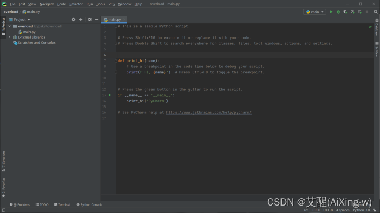This screenshot has width=380, height=213.
Task: Click line number 14 in the gutter
Action: pos(104,101)
